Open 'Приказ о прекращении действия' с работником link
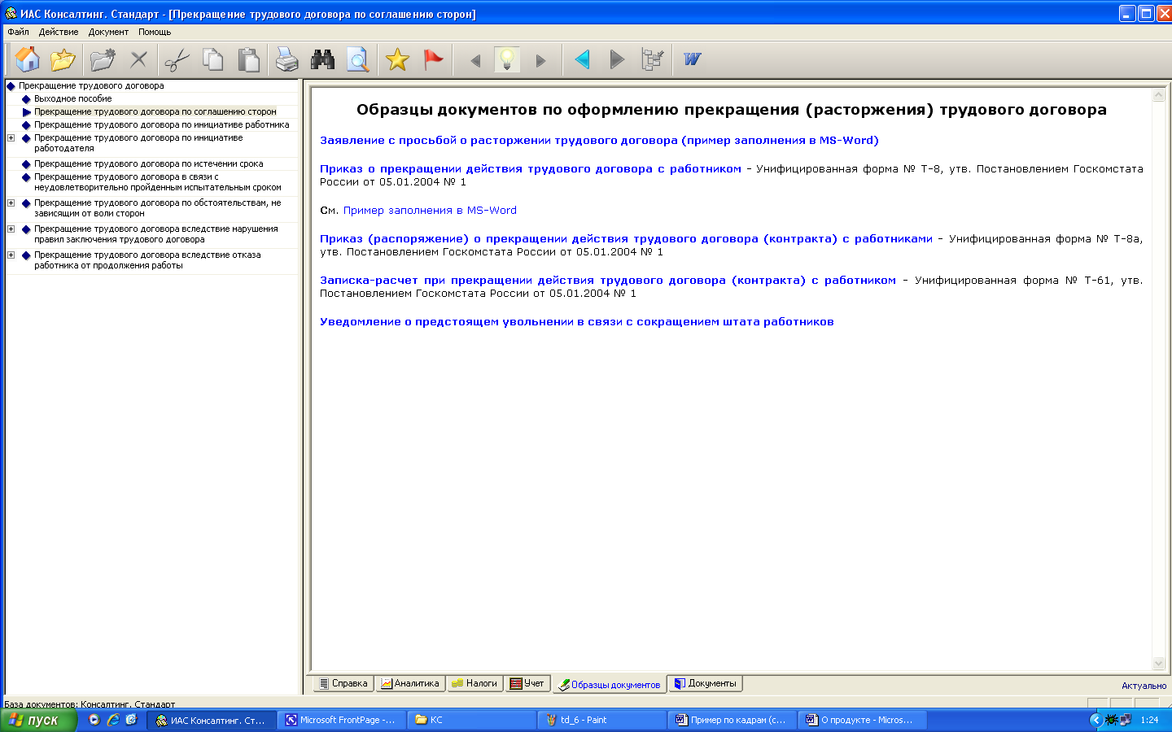The image size is (1172, 732). (x=531, y=169)
